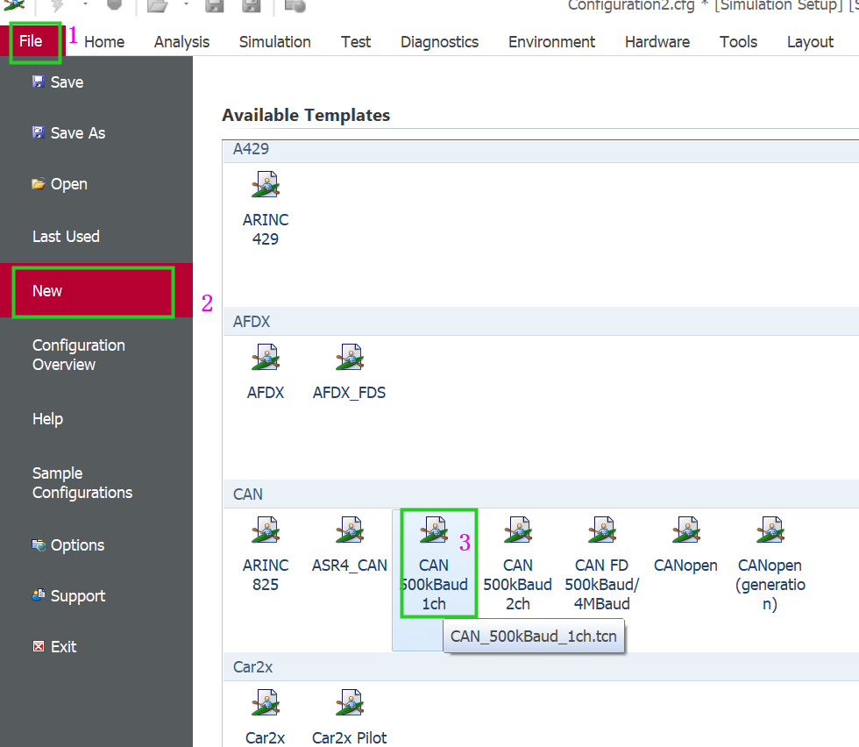The image size is (859, 747).
Task: Select CAN FD 500kBaud/4MBaud template icon
Action: click(602, 530)
